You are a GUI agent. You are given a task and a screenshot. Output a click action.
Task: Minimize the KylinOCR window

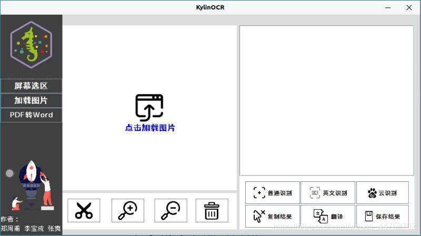(388, 7)
